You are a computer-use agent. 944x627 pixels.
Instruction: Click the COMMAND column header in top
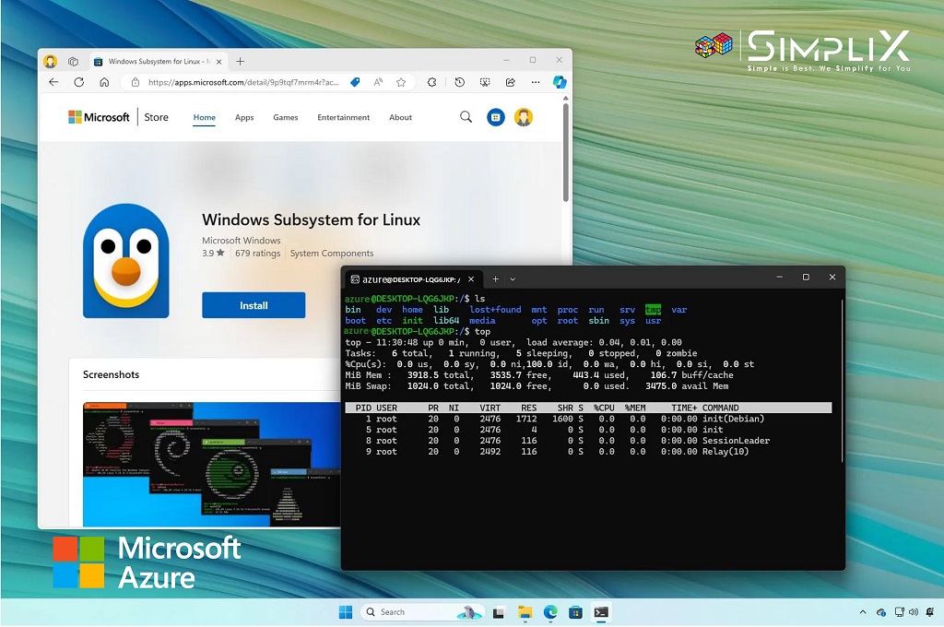720,408
